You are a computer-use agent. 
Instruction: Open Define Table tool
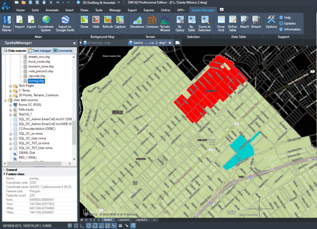point(232,23)
